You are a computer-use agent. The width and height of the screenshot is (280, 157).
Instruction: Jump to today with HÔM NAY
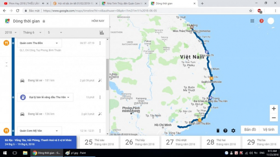[98, 21]
